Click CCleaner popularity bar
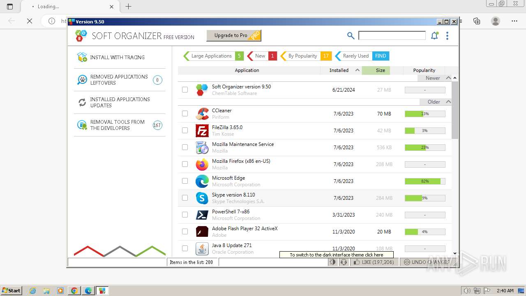 coord(425,114)
